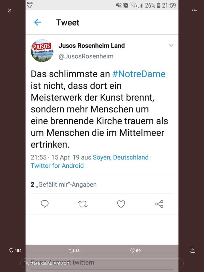Screen dimensions: 204x272
Task: Expand the tweet options chevron
Action: tap(171, 45)
